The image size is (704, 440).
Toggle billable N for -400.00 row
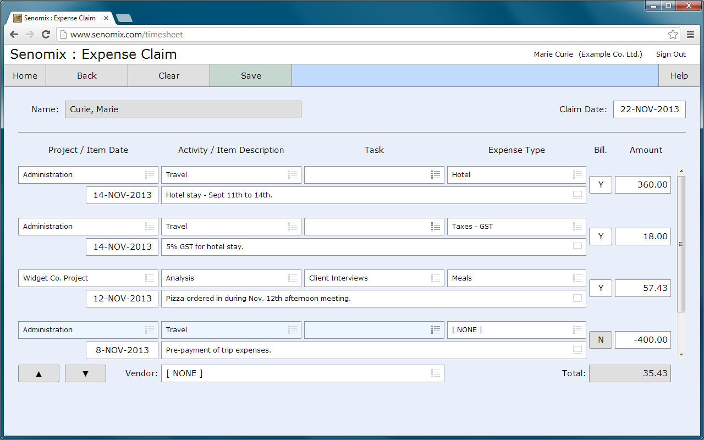coord(601,340)
